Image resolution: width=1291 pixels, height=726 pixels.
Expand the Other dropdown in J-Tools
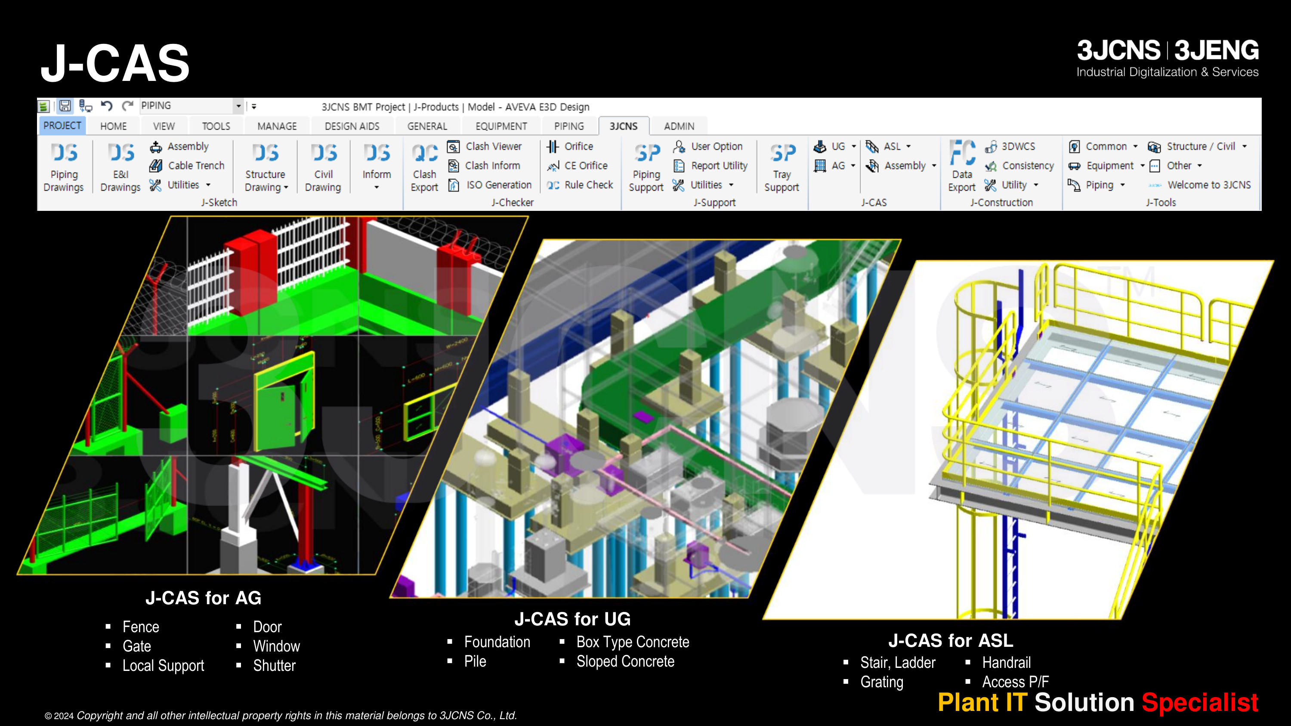[x=1200, y=165]
